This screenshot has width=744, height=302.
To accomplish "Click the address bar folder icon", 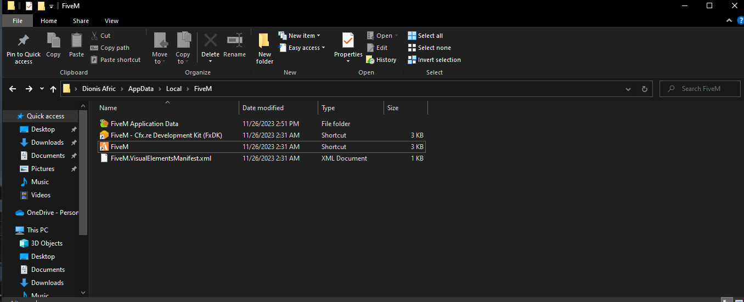I will (x=67, y=89).
